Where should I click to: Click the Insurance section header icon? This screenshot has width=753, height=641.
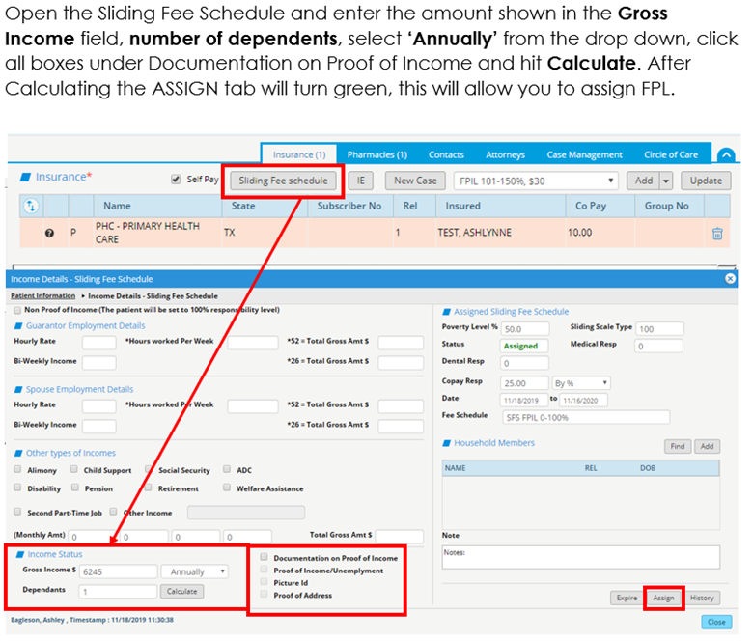point(25,178)
